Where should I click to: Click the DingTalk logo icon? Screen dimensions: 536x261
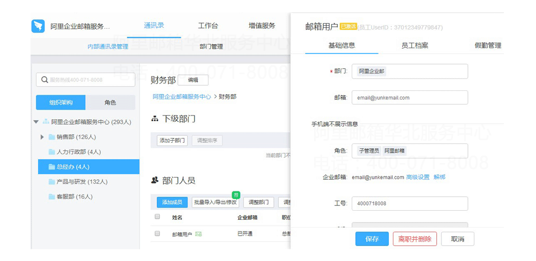[38, 26]
